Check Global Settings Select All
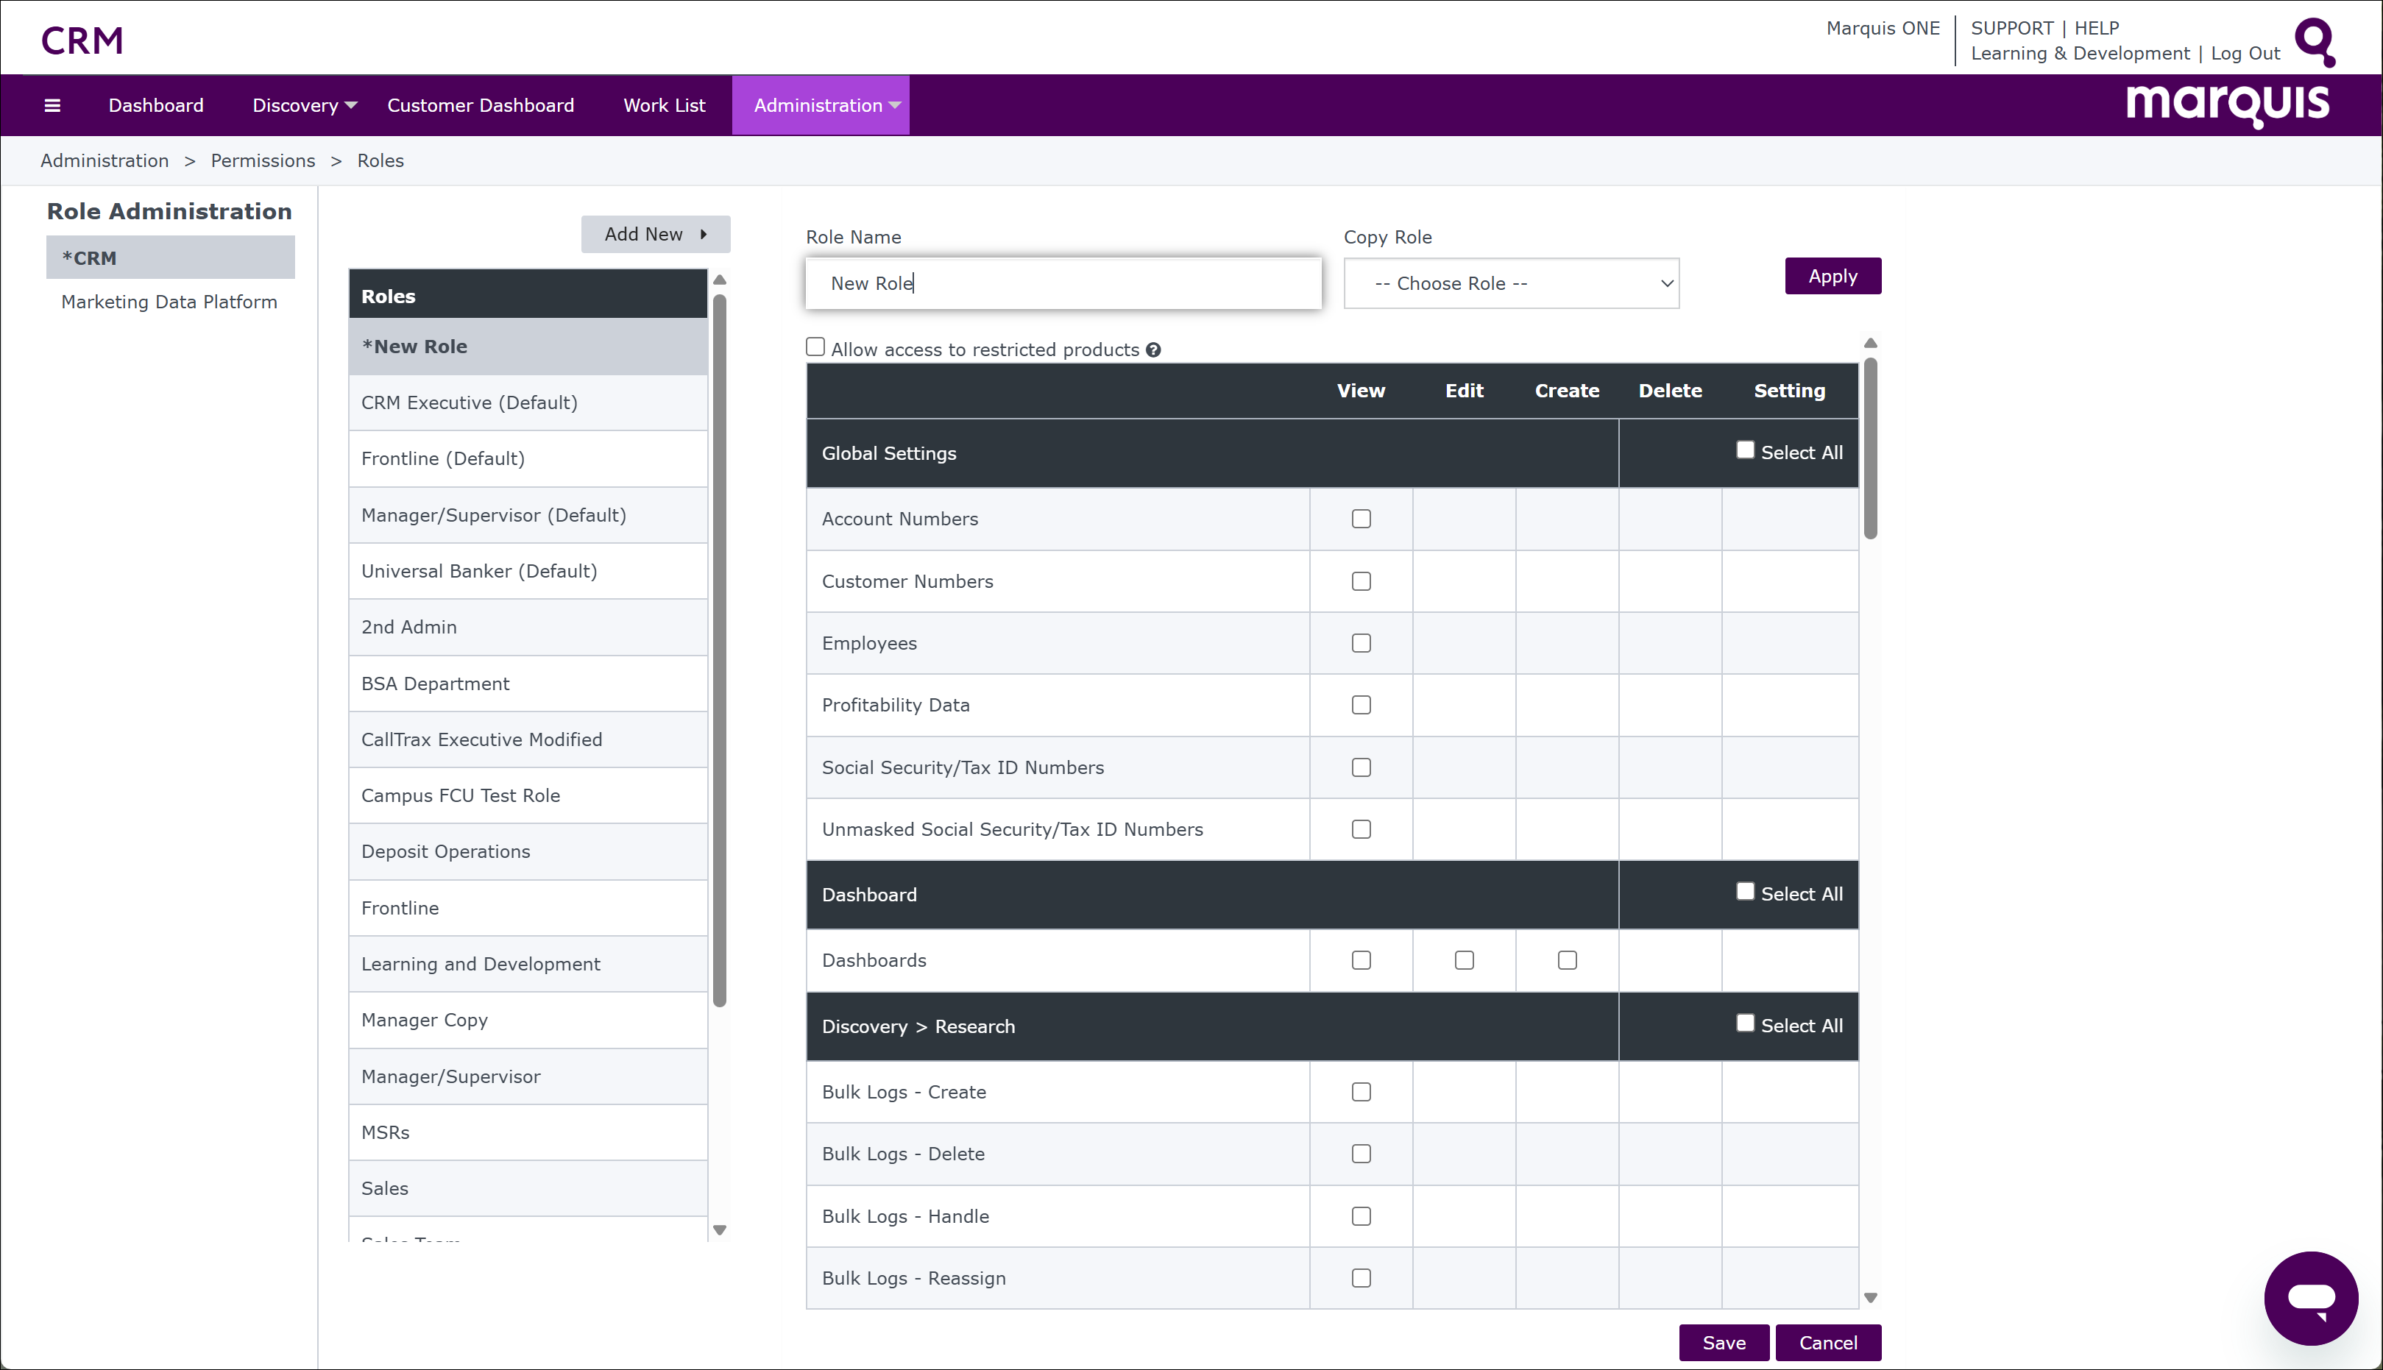 point(1745,450)
